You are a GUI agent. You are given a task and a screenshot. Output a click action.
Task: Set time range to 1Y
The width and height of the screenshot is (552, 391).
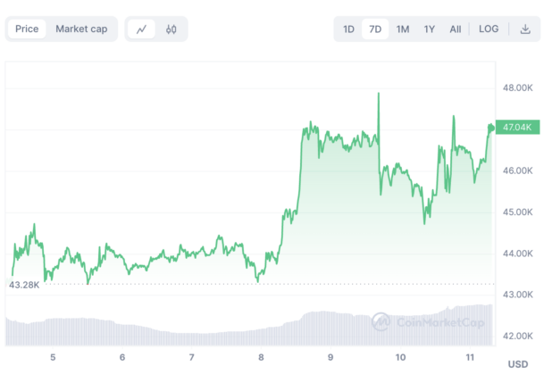pyautogui.click(x=430, y=29)
